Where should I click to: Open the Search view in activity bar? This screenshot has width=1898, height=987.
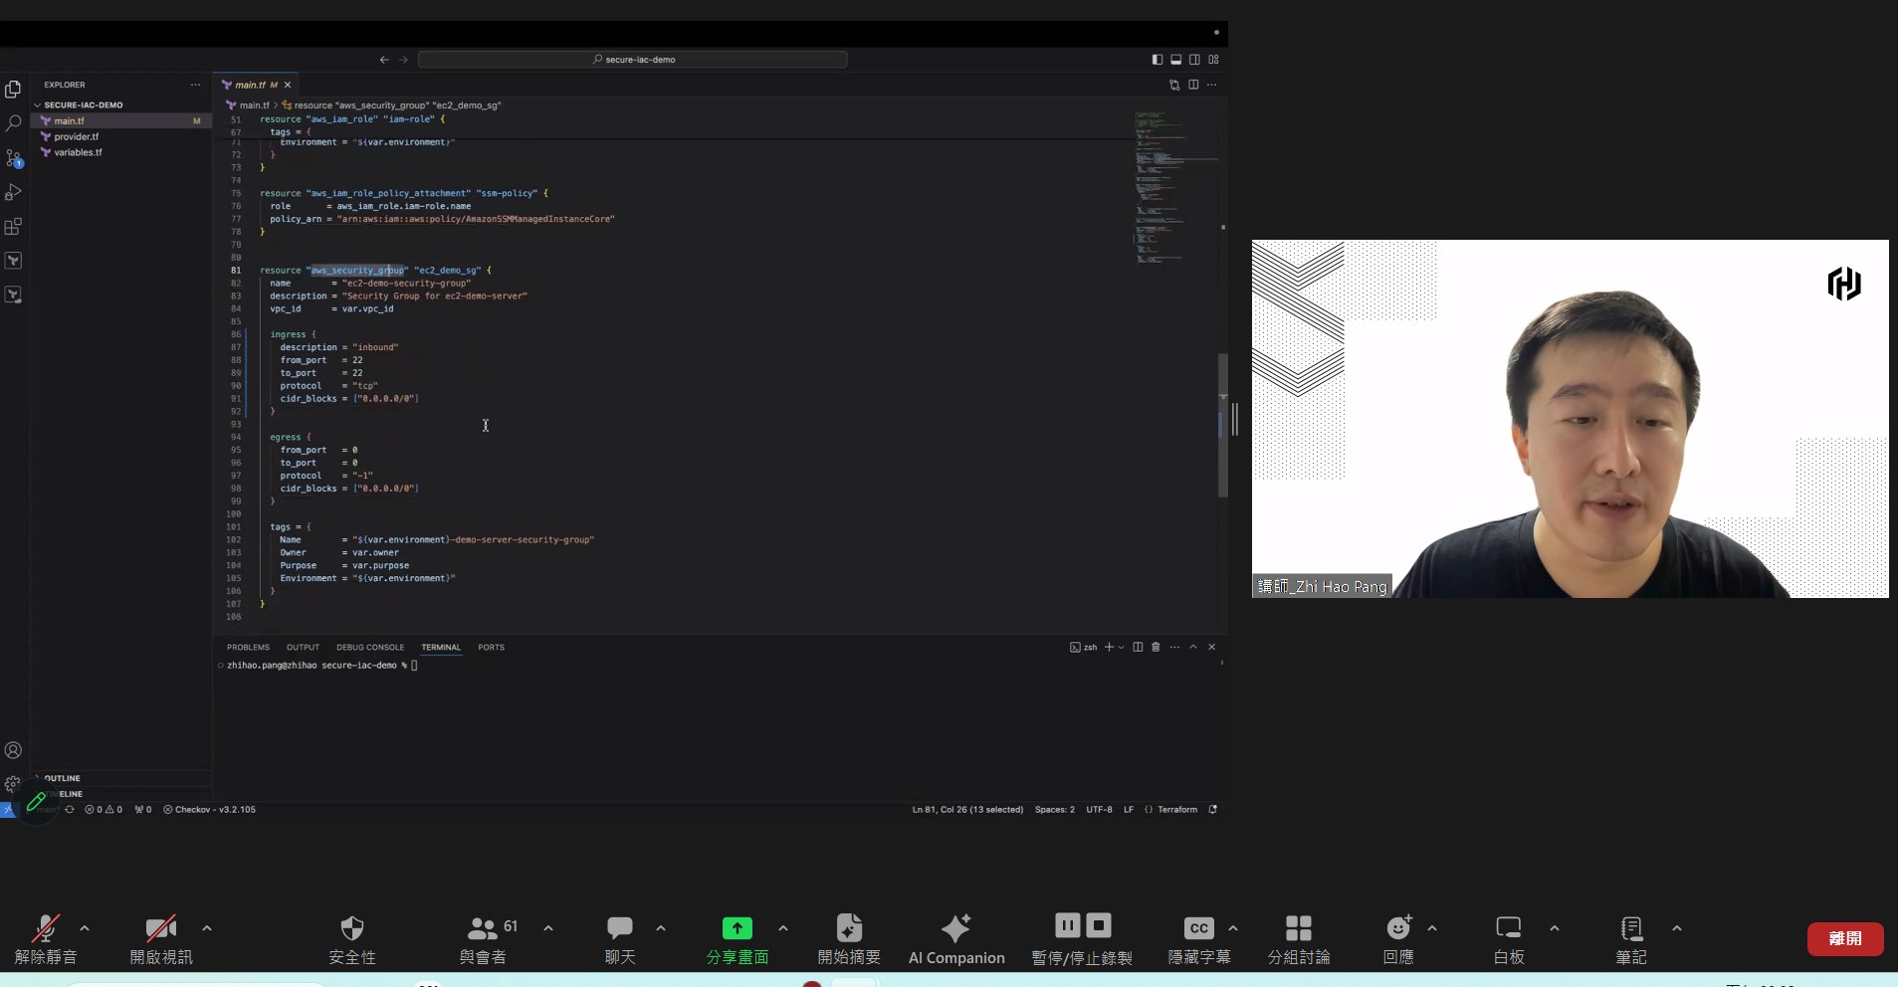[13, 124]
